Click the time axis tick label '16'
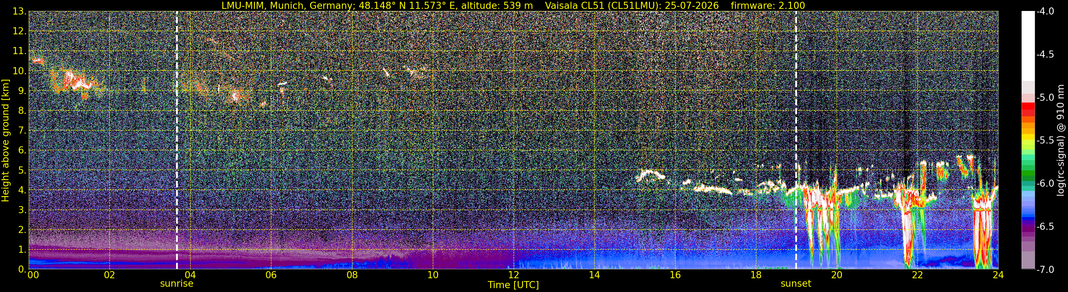The height and width of the screenshot is (292, 1068). point(675,275)
